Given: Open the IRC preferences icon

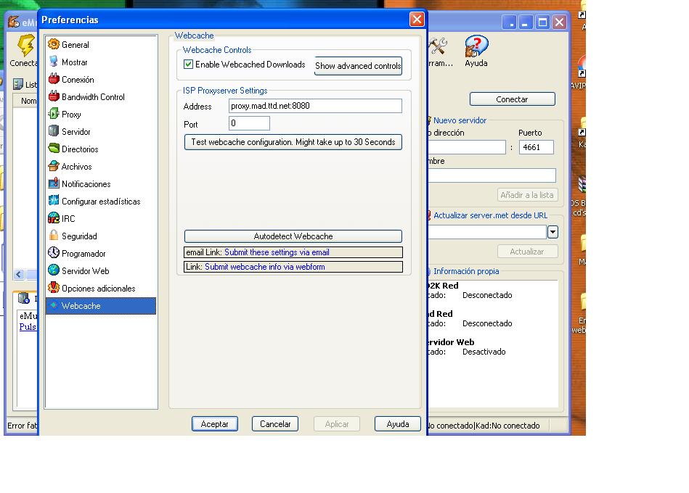Looking at the screenshot, I should [54, 218].
